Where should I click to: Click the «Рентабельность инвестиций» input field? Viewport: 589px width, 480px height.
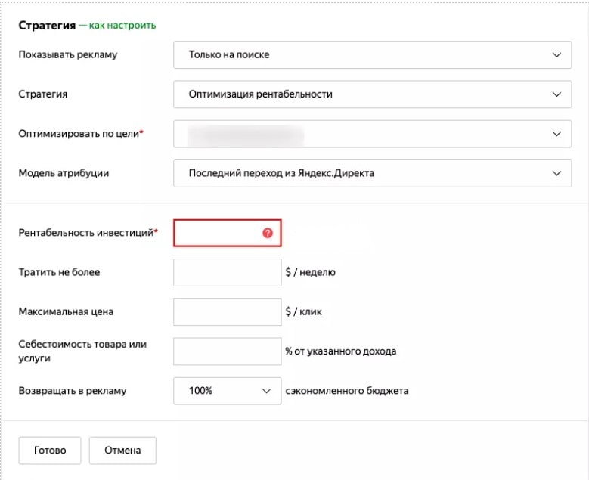[x=218, y=233]
